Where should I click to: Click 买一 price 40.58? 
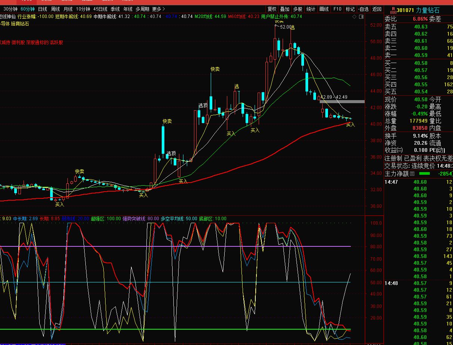pos(420,63)
